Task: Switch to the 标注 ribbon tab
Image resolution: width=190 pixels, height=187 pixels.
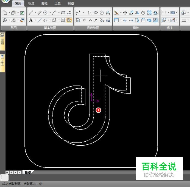Action: 31,3
